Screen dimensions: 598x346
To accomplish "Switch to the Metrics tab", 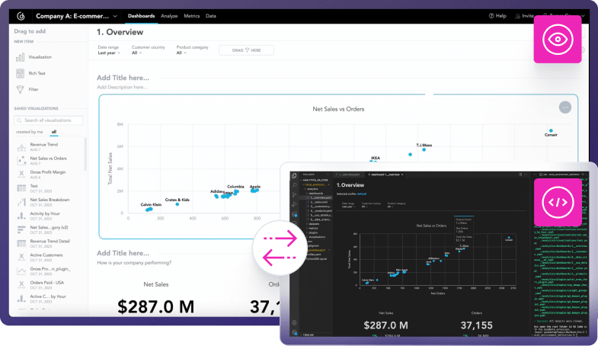I will [191, 16].
